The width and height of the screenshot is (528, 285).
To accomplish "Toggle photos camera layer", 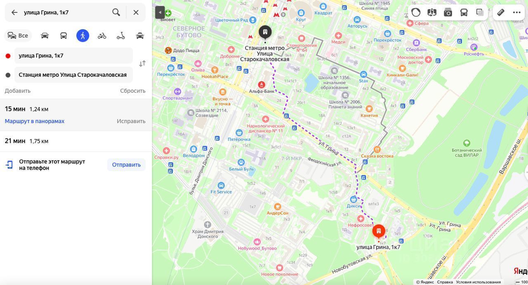I will coord(448,12).
